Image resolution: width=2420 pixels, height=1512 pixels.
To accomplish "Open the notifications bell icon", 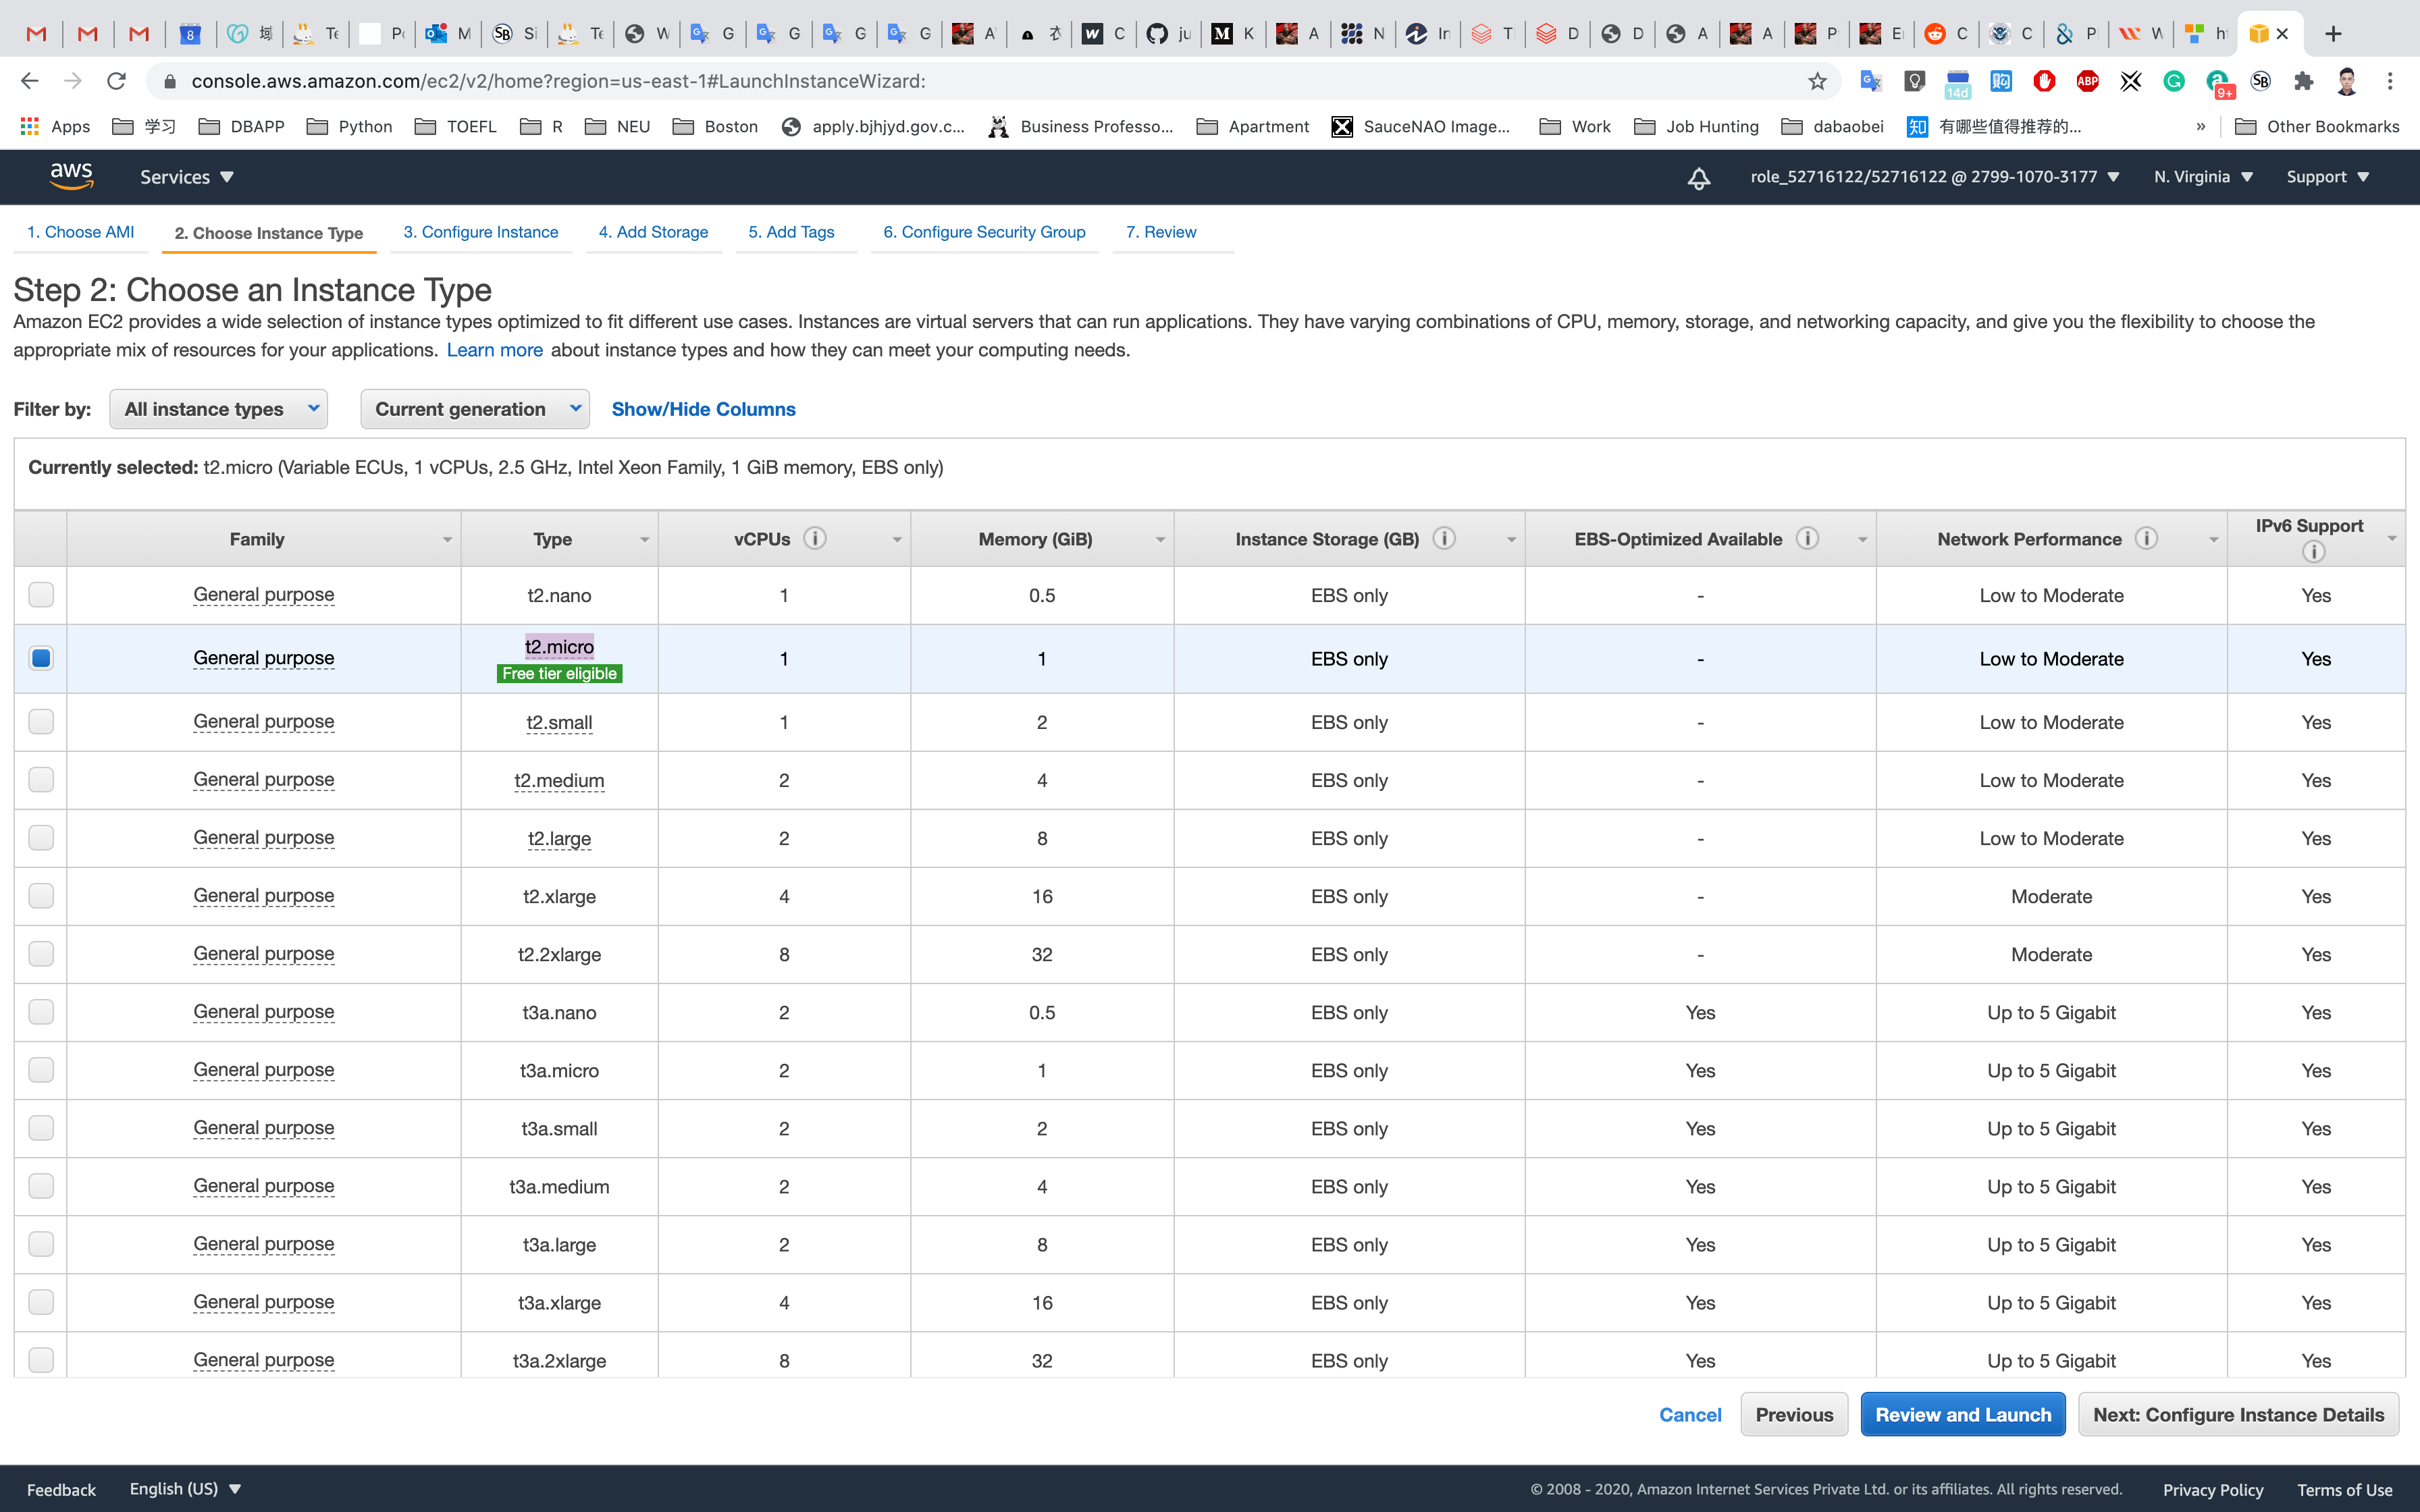I will click(1698, 178).
